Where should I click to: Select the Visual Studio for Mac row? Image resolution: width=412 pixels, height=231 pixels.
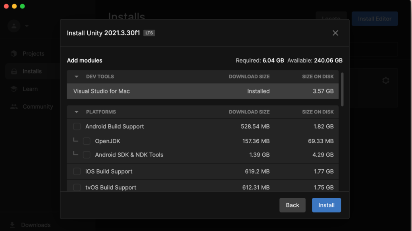tap(203, 91)
